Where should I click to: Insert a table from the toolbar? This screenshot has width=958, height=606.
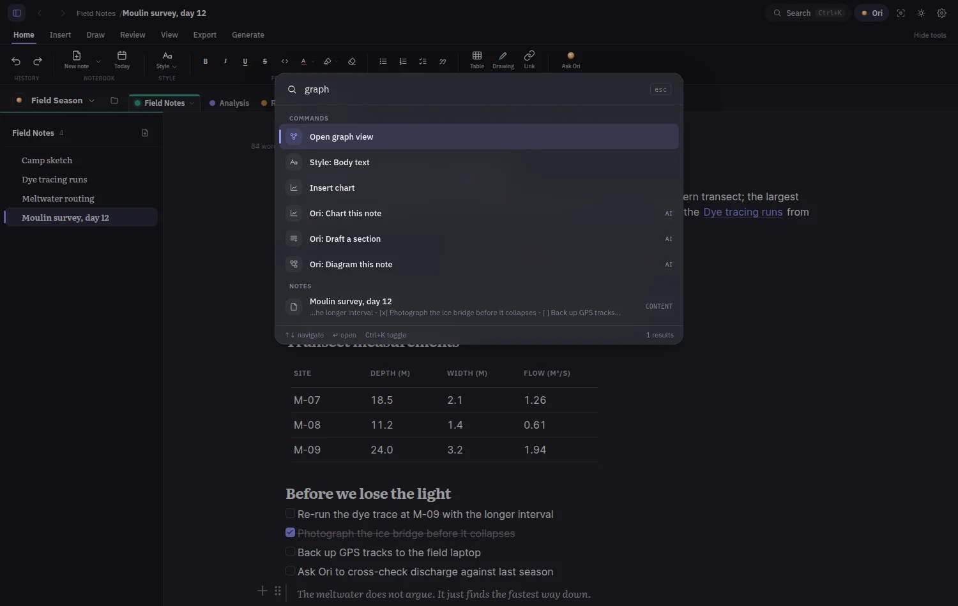[x=477, y=60]
